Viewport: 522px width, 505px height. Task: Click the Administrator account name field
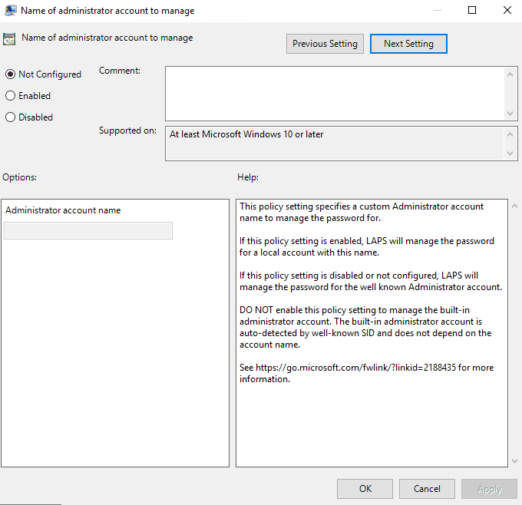point(88,231)
